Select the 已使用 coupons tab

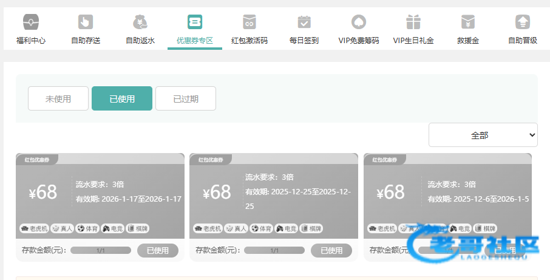pos(122,99)
